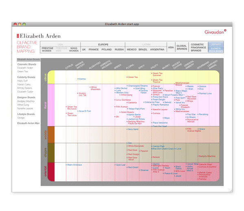Image resolution: width=244 pixels, height=211 pixels.
Task: Click the pink floral family swatch
Action: pos(51,105)
